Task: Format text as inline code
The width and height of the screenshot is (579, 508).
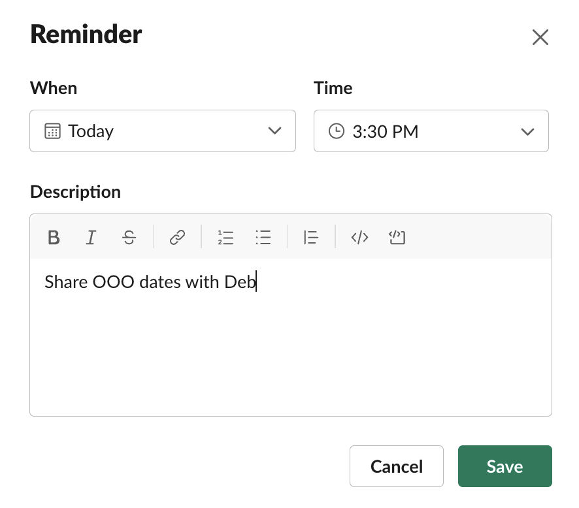Action: [x=359, y=237]
